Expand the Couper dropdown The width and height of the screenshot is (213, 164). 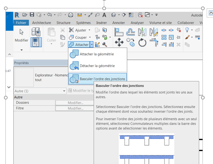pyautogui.click(x=90, y=37)
